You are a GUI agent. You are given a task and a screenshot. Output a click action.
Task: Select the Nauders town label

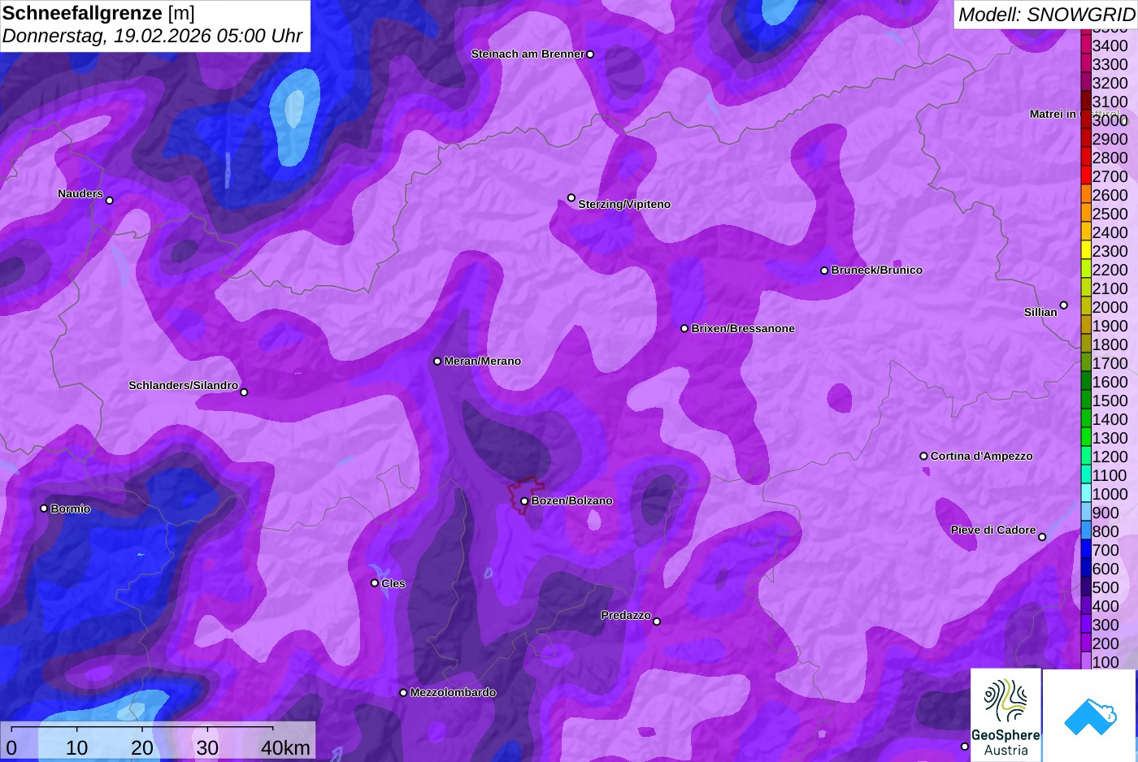click(x=80, y=194)
